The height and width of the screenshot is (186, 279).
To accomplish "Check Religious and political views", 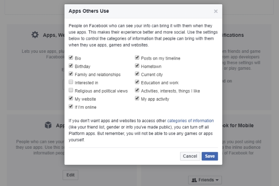I will coord(71,90).
